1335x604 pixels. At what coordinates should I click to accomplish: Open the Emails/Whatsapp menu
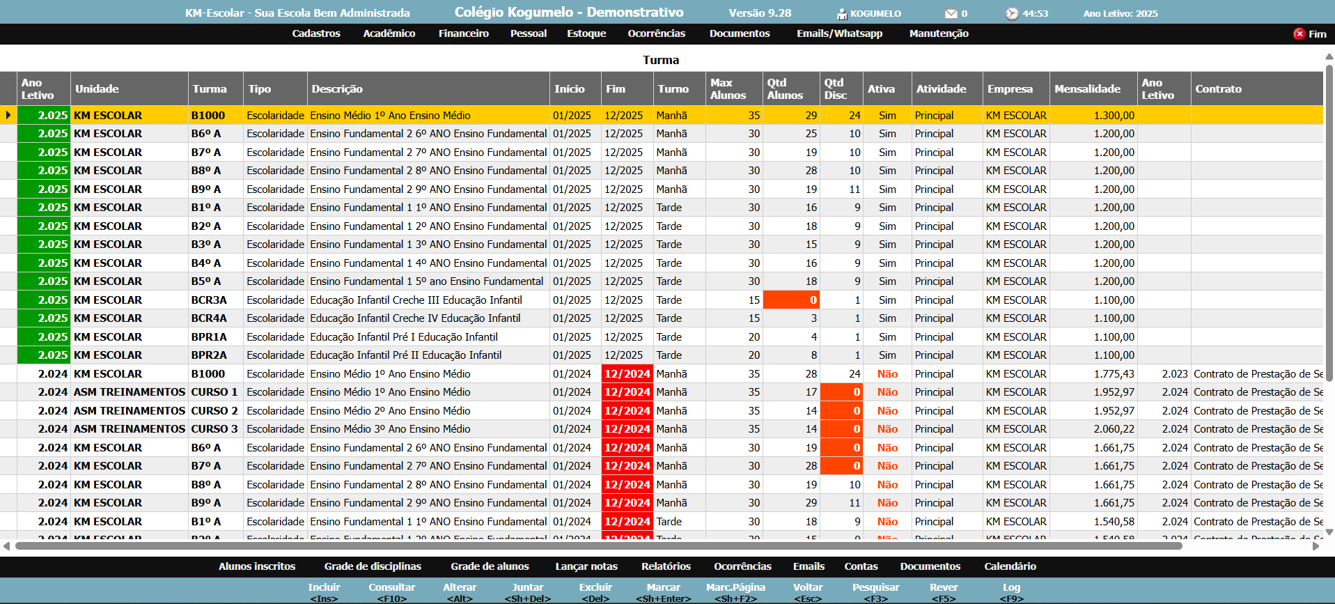[x=839, y=33]
